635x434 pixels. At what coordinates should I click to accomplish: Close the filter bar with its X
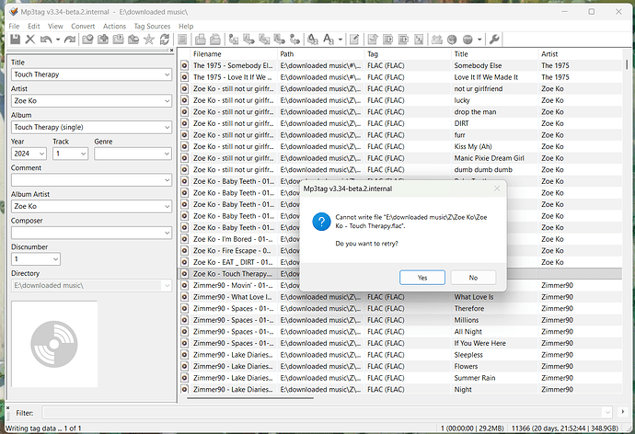click(x=7, y=407)
